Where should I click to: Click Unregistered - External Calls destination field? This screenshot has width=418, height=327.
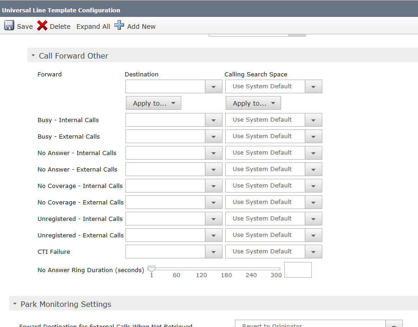point(165,236)
